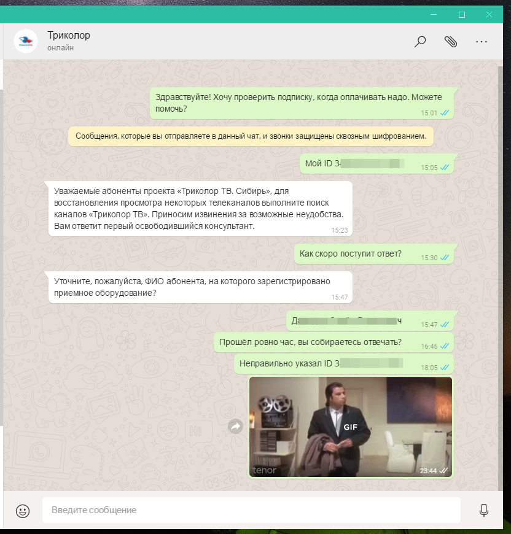Click the 18:05 read checkmarks
Screen dimensions: 511x534
445,368
